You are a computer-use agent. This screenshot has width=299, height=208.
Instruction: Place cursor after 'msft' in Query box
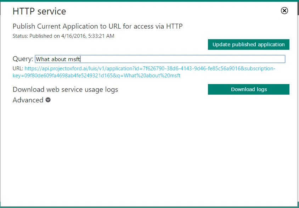tap(80, 59)
